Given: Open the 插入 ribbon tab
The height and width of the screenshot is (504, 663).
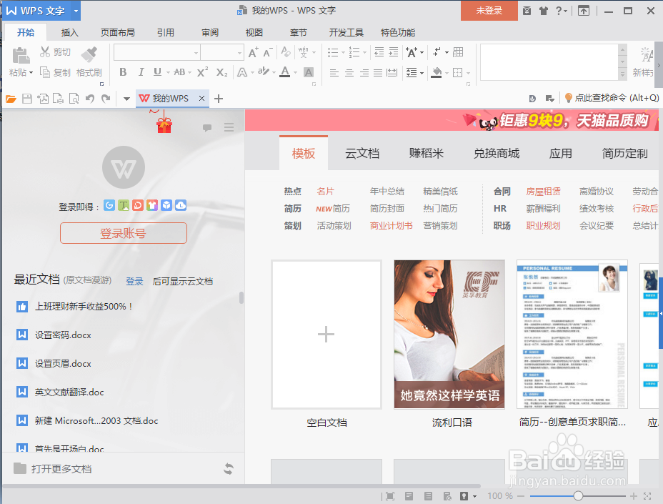Looking at the screenshot, I should point(70,33).
